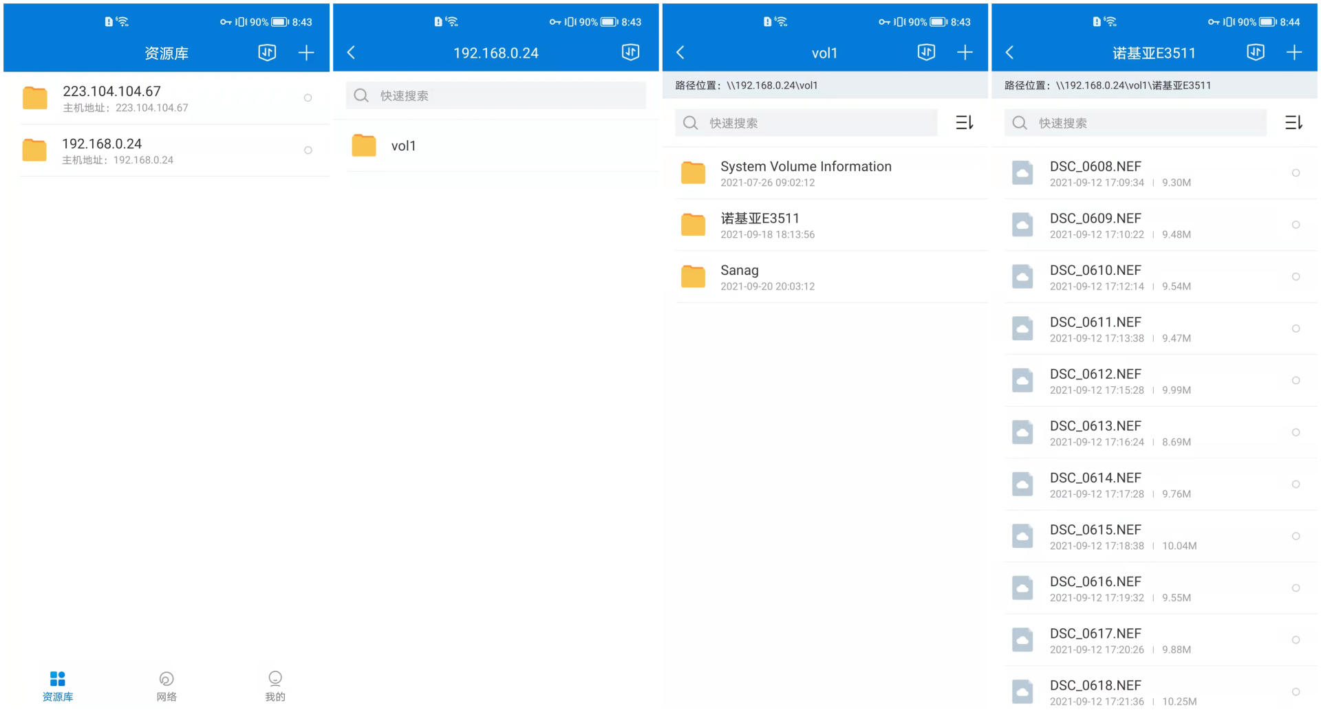Tap the plus icon to add a new device

click(x=306, y=52)
